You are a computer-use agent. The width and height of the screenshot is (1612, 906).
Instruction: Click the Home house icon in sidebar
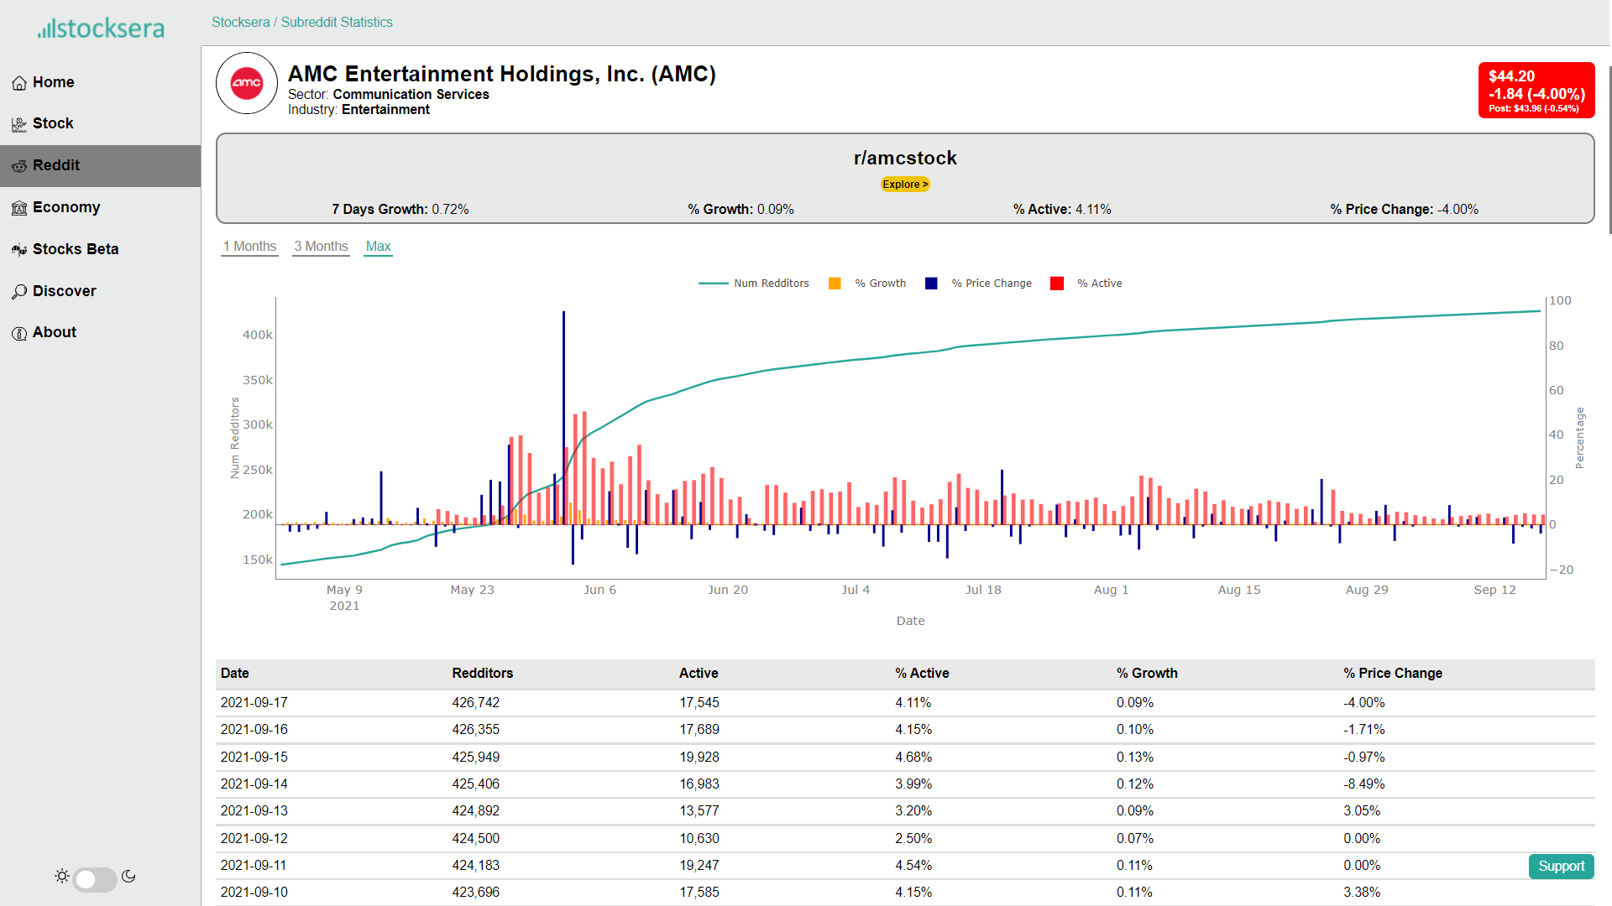point(19,83)
